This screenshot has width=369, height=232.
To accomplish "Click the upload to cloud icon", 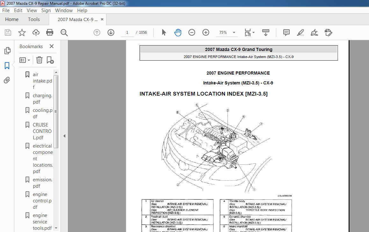I will [x=36, y=33].
